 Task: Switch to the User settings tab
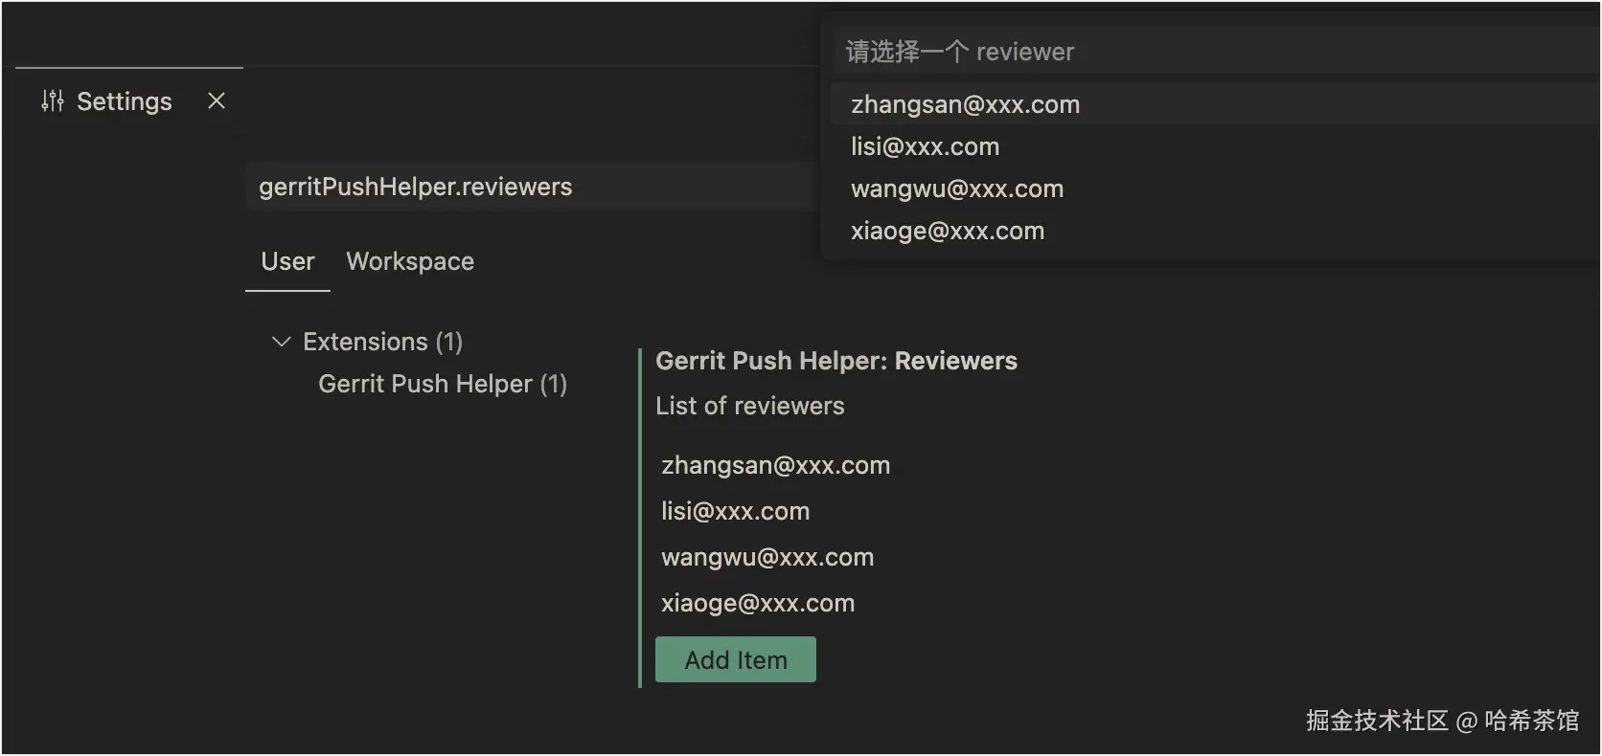[x=287, y=261]
